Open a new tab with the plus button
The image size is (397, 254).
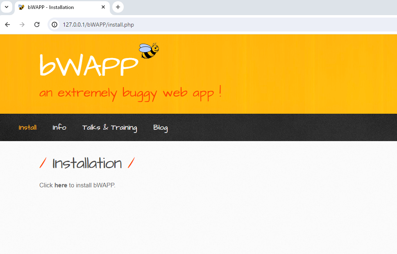tap(118, 7)
